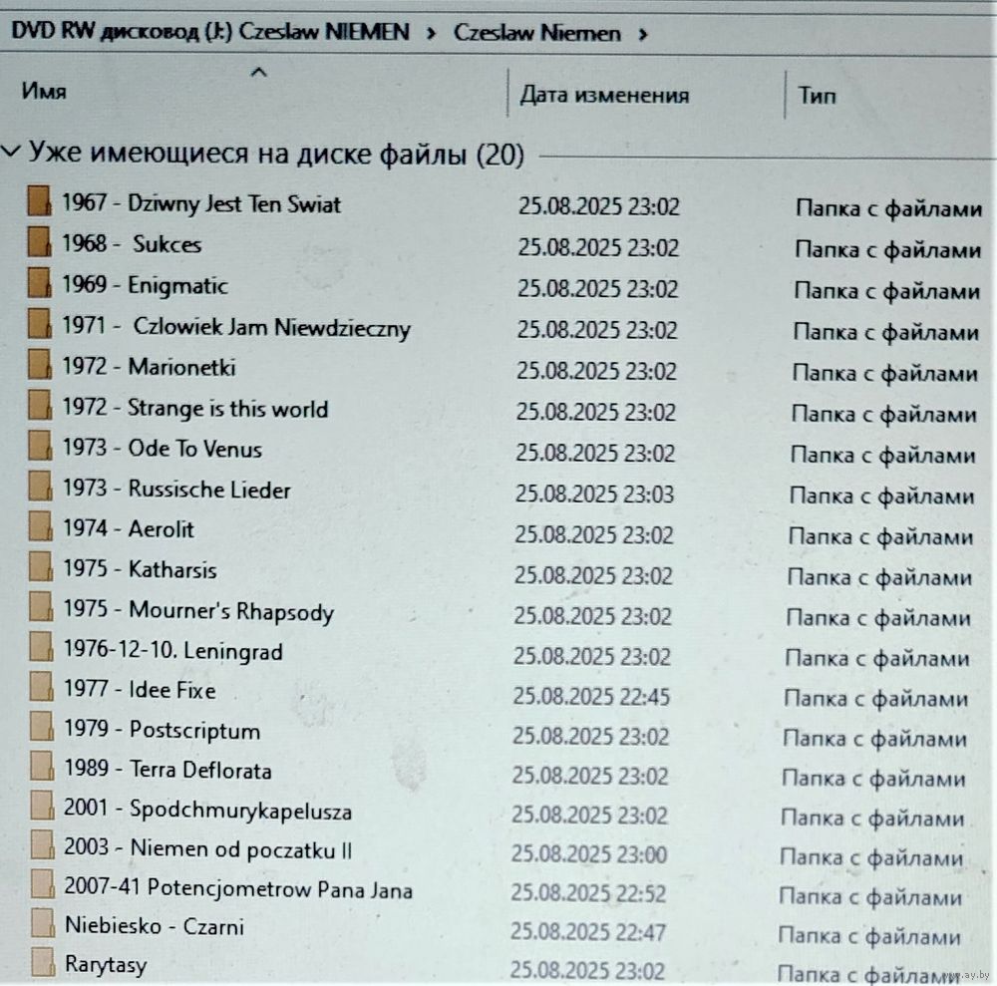The image size is (997, 986).
Task: Click 'Папка с файлами' type in the 1968 - Sukces row
Action: tap(887, 250)
